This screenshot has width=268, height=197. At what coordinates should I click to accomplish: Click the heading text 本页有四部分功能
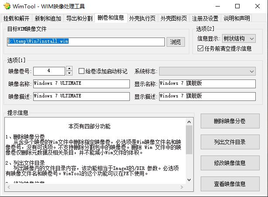pos(89,127)
